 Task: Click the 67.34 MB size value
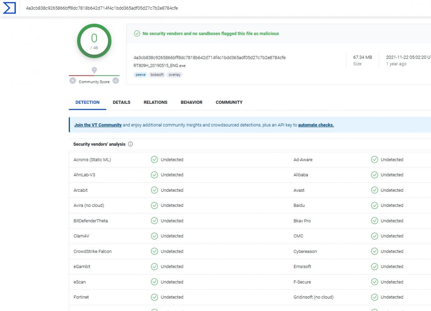[x=362, y=57]
